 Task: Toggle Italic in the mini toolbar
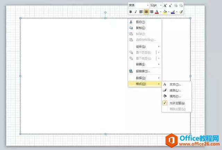tap(136, 12)
